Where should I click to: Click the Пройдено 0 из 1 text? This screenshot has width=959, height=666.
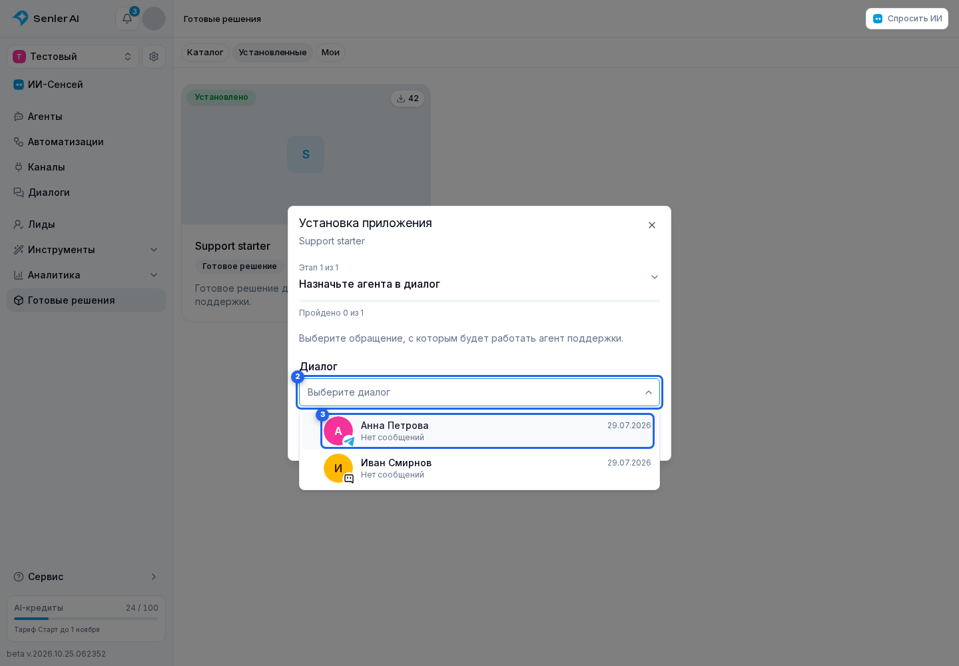pyautogui.click(x=332, y=313)
